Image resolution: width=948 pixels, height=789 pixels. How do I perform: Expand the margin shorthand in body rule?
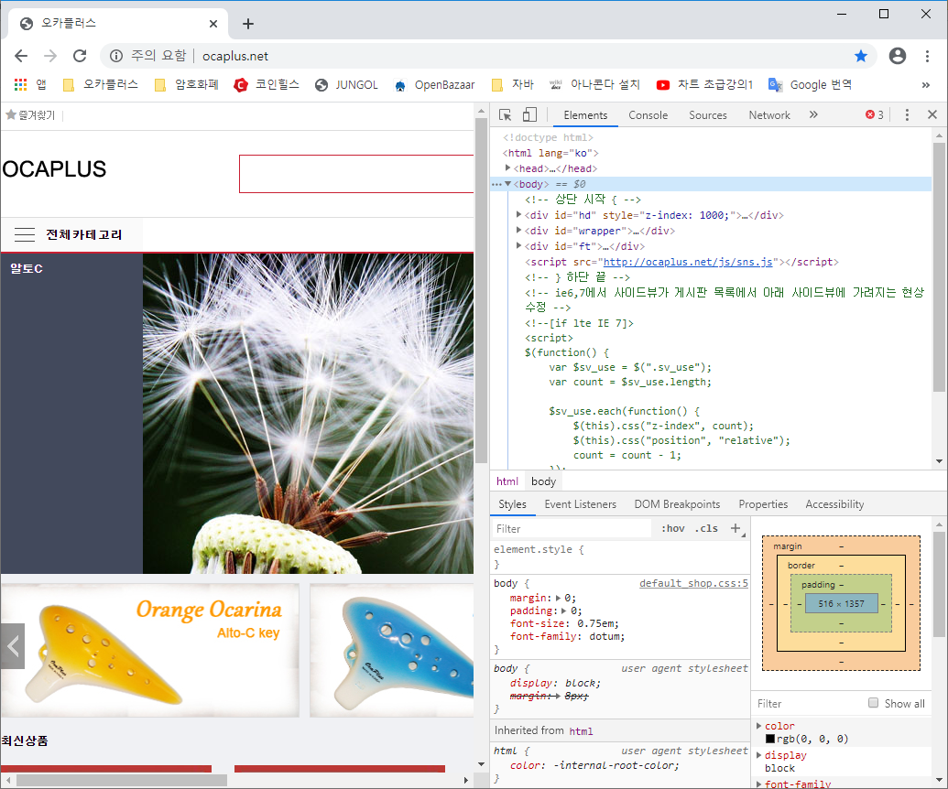click(x=559, y=598)
